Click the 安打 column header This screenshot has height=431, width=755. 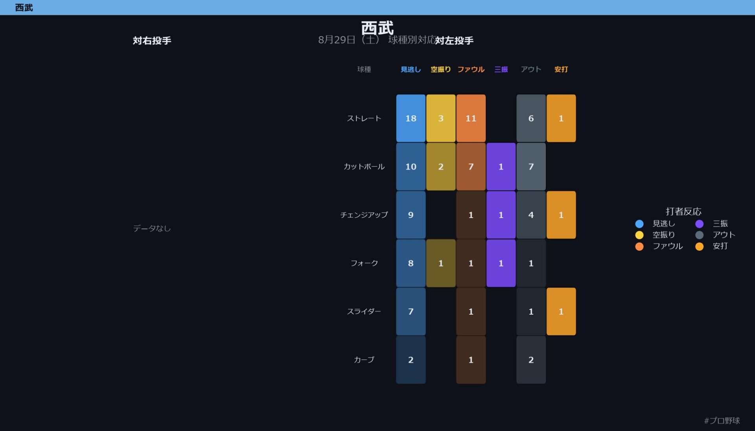coord(561,70)
